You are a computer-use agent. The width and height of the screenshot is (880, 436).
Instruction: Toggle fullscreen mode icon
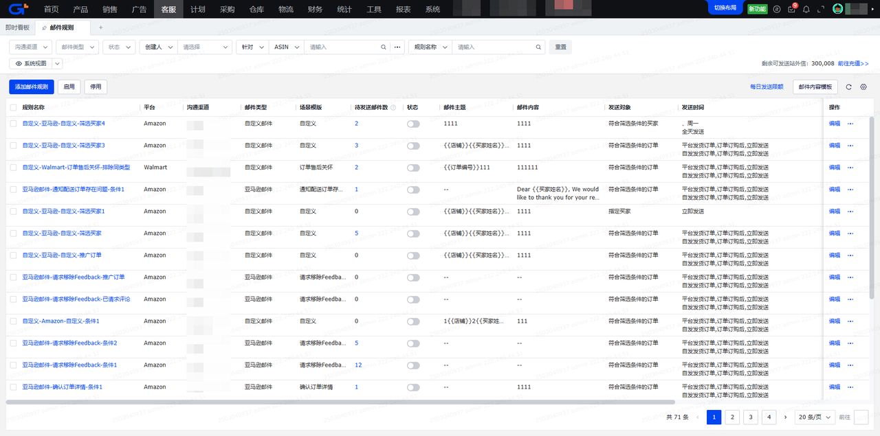820,9
